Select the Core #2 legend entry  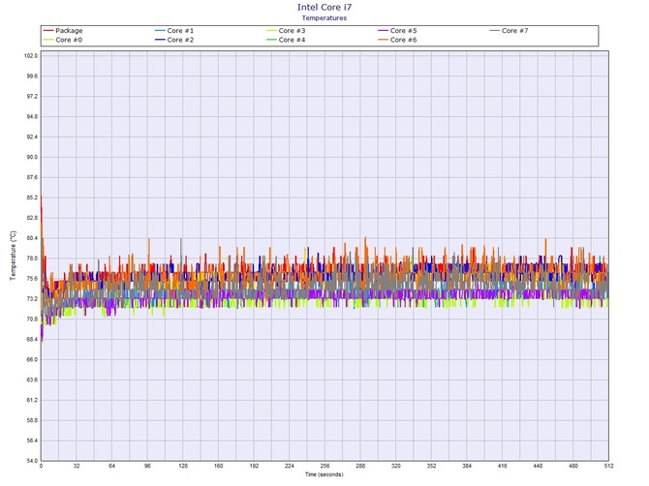[174, 40]
